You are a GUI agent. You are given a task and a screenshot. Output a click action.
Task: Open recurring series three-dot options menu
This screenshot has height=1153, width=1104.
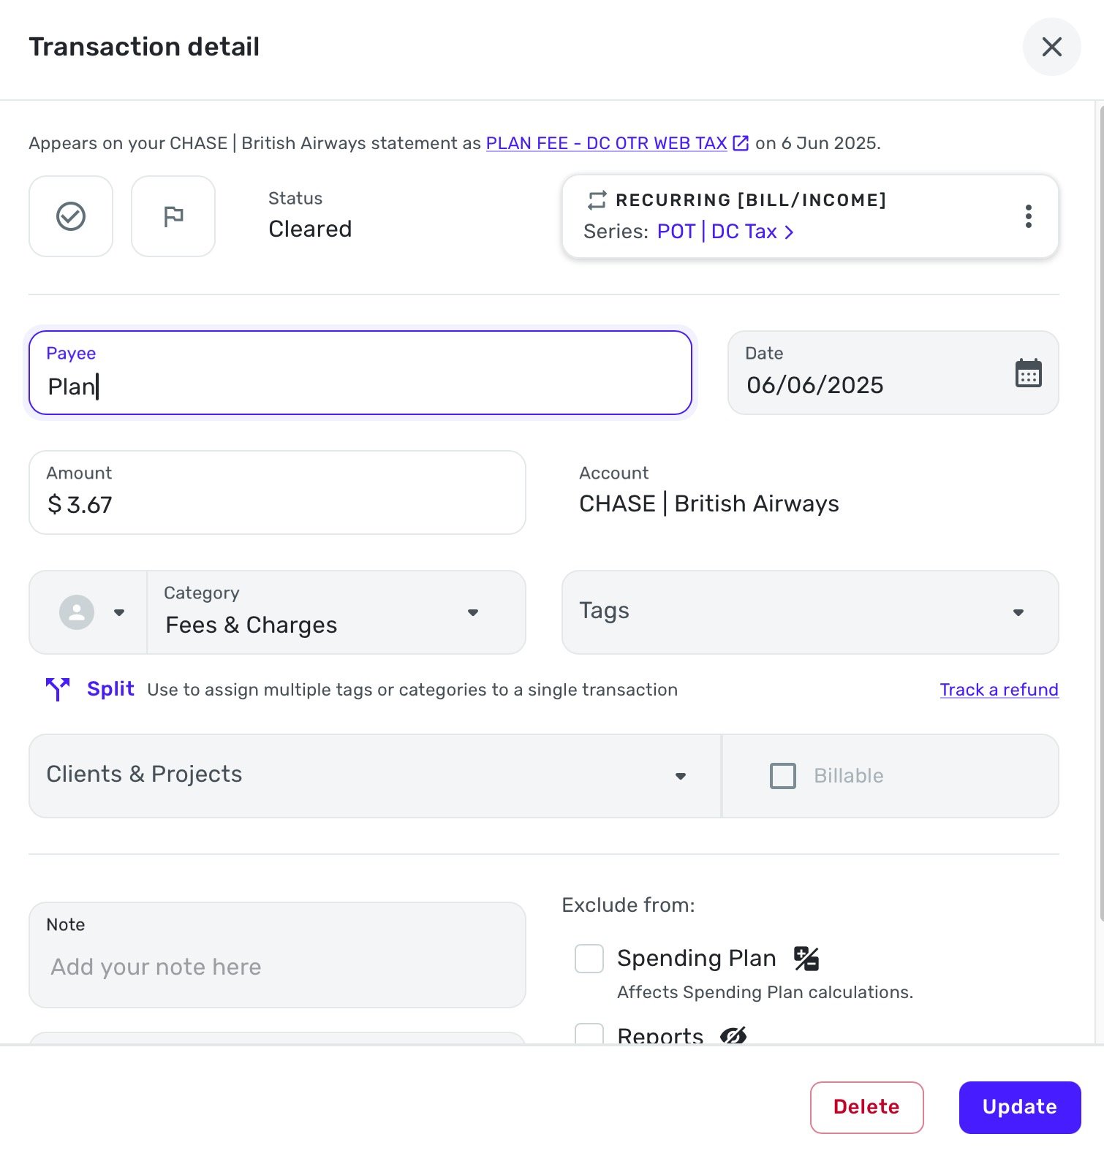coord(1029,216)
